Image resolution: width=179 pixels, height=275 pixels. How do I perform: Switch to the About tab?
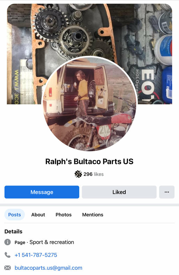coord(38,215)
